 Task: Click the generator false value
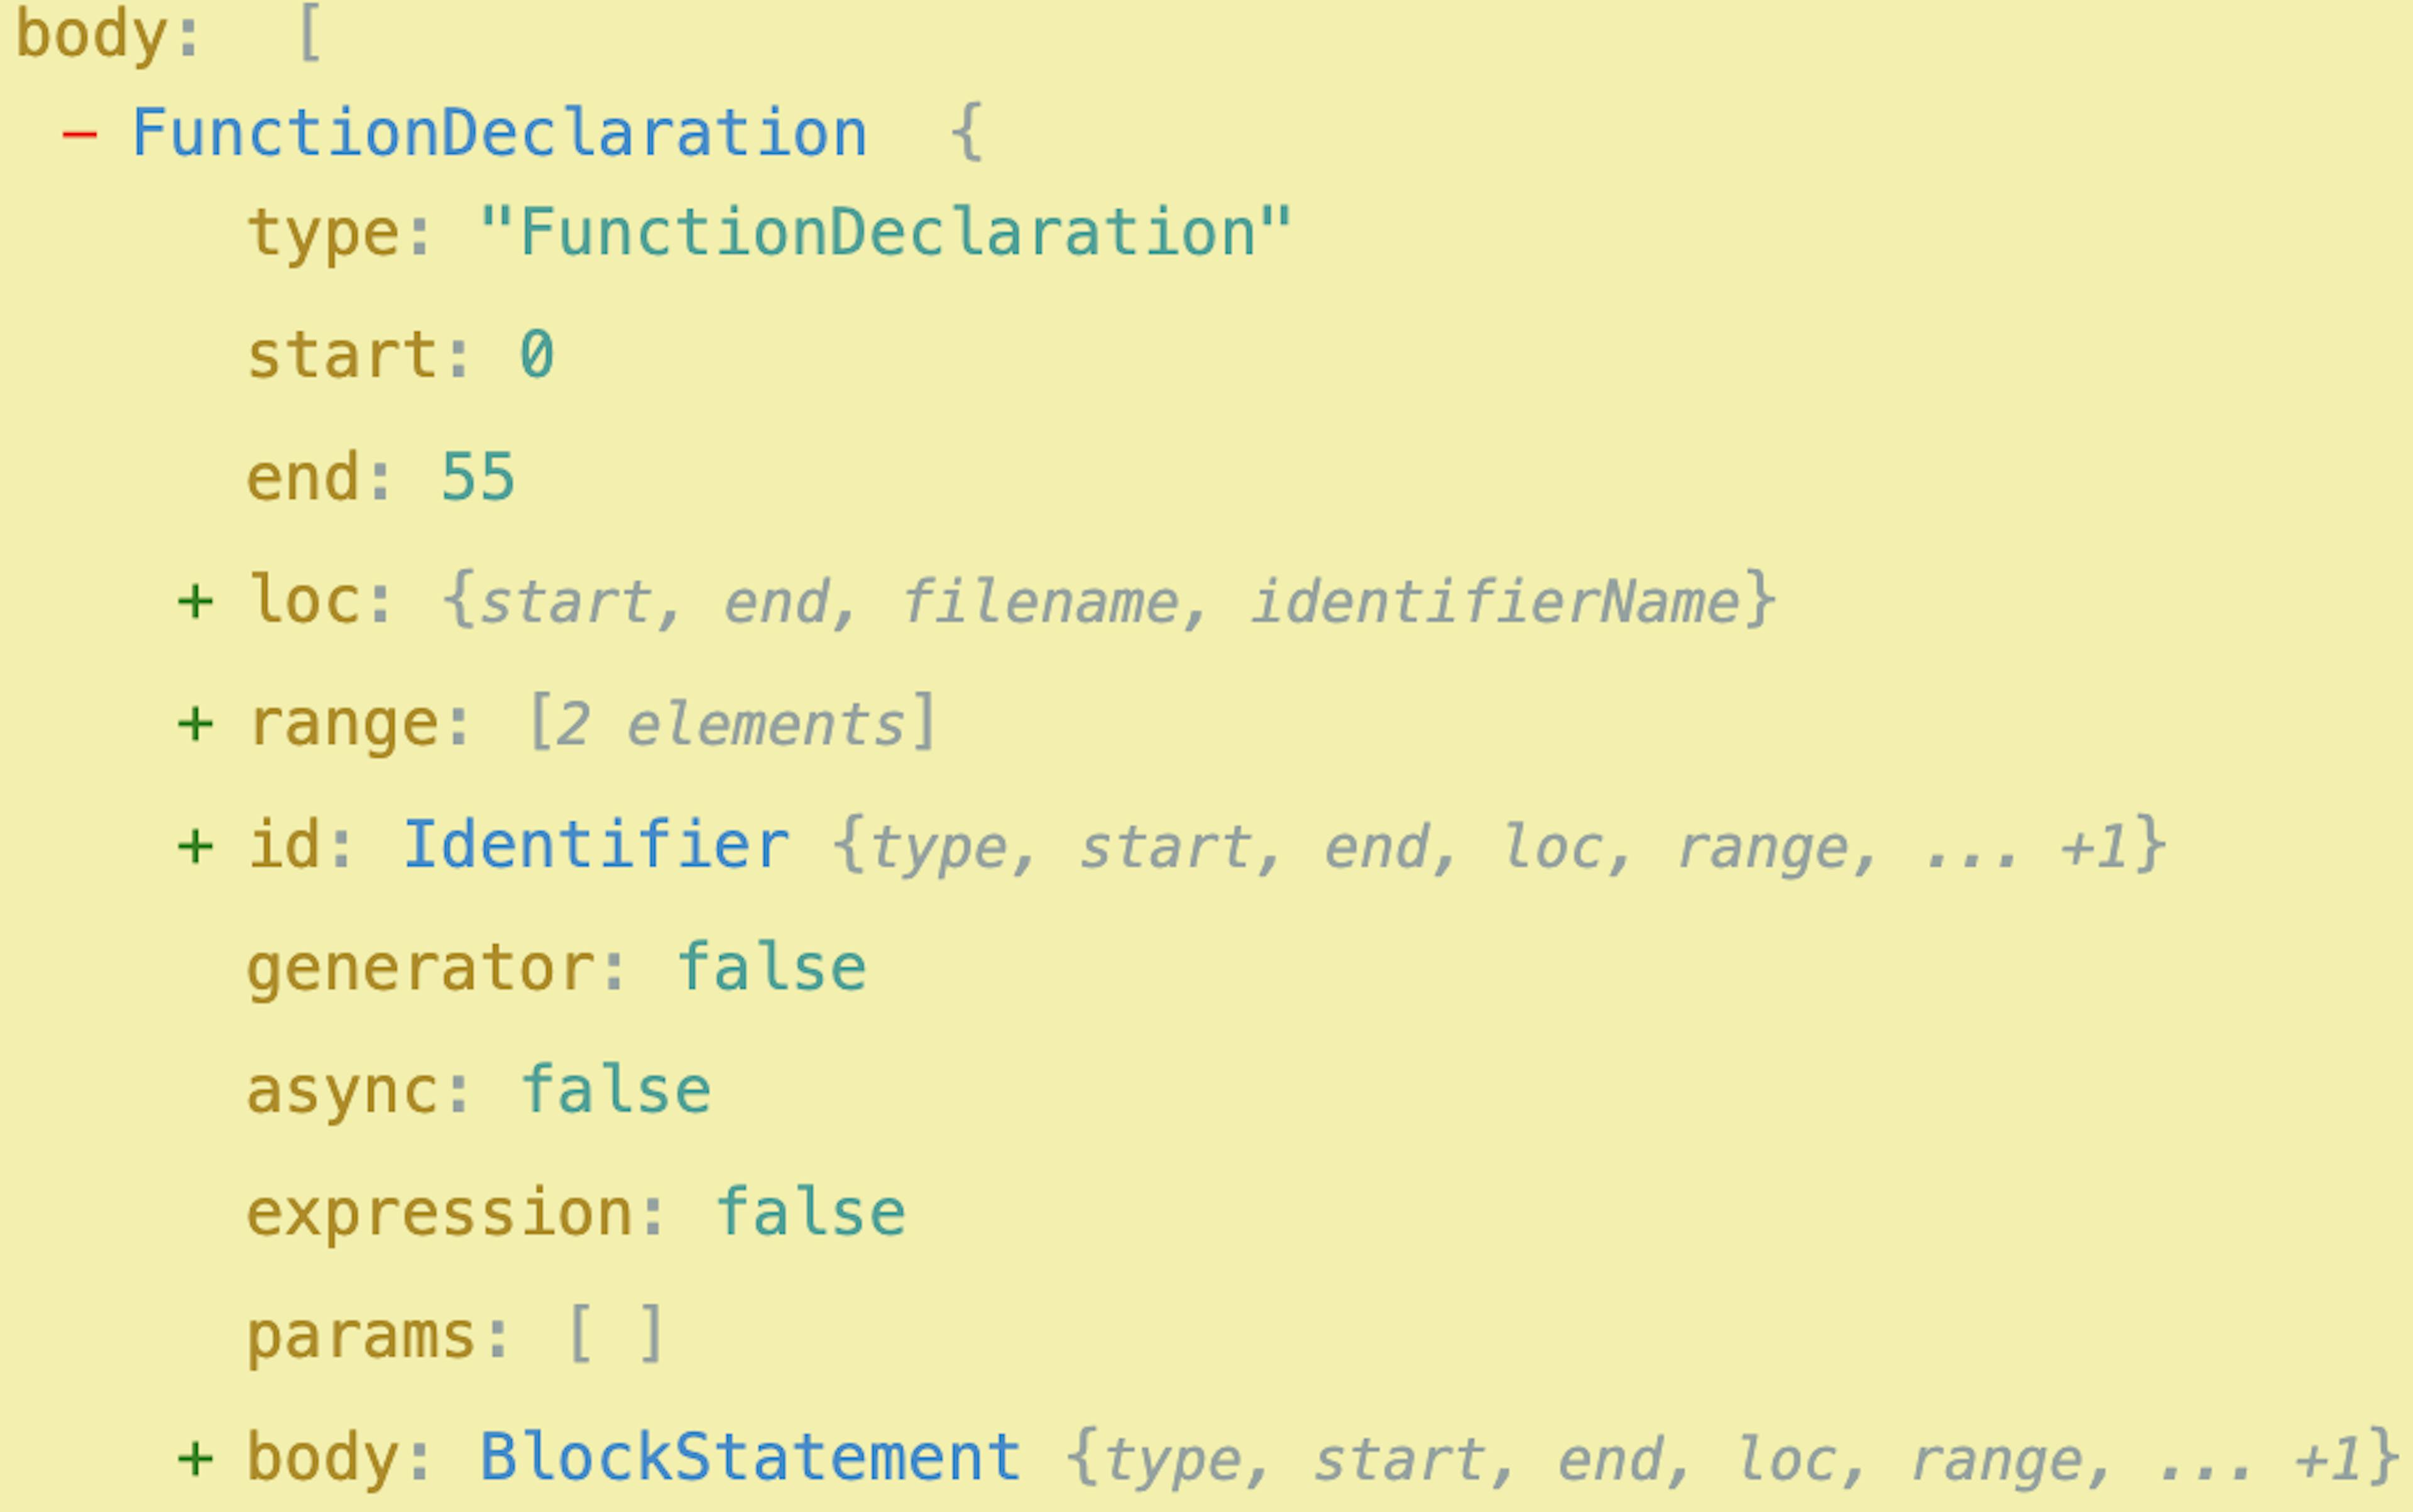(x=771, y=967)
